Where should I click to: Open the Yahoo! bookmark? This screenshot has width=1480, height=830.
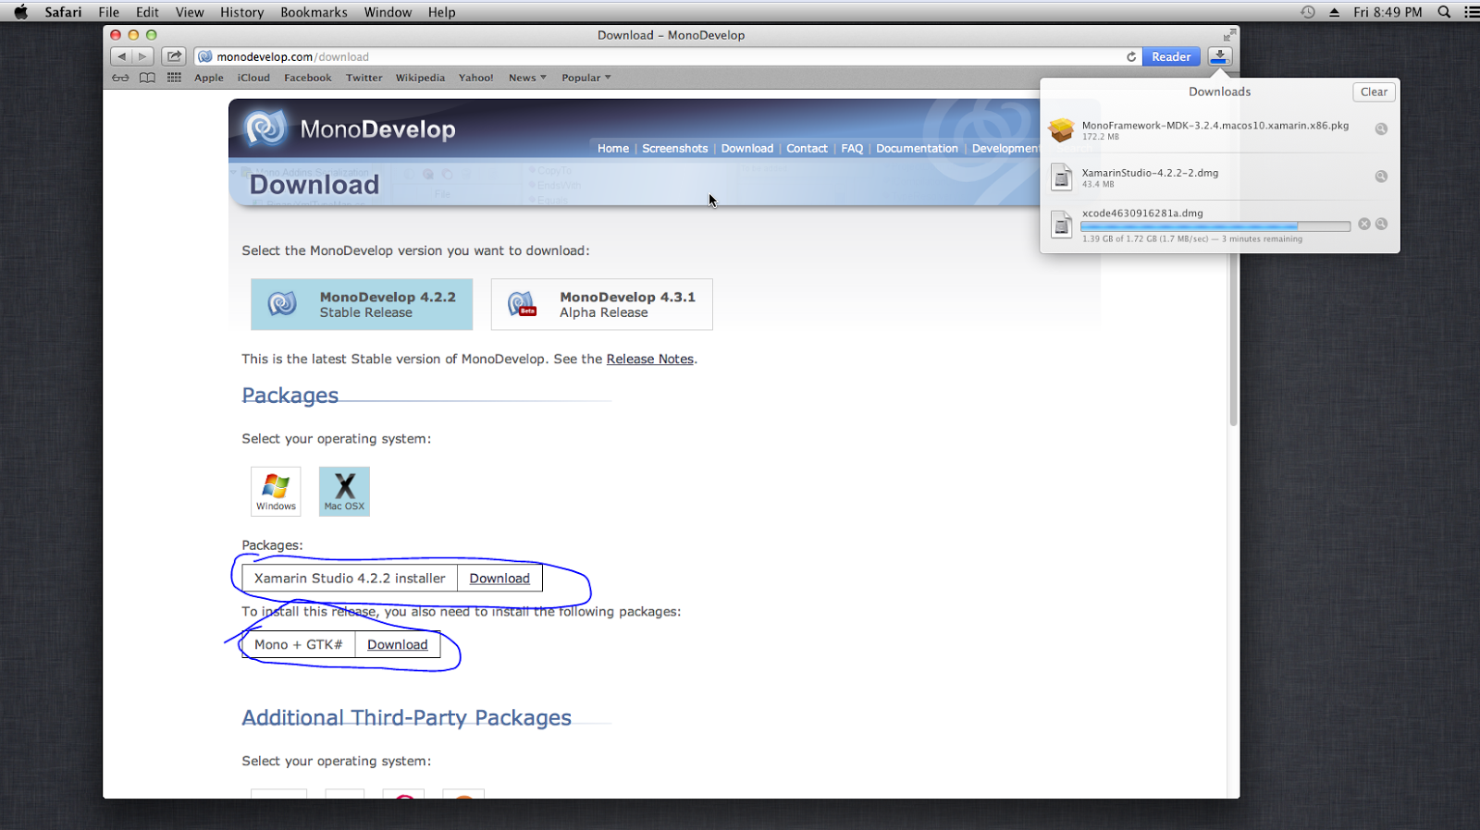coord(475,78)
